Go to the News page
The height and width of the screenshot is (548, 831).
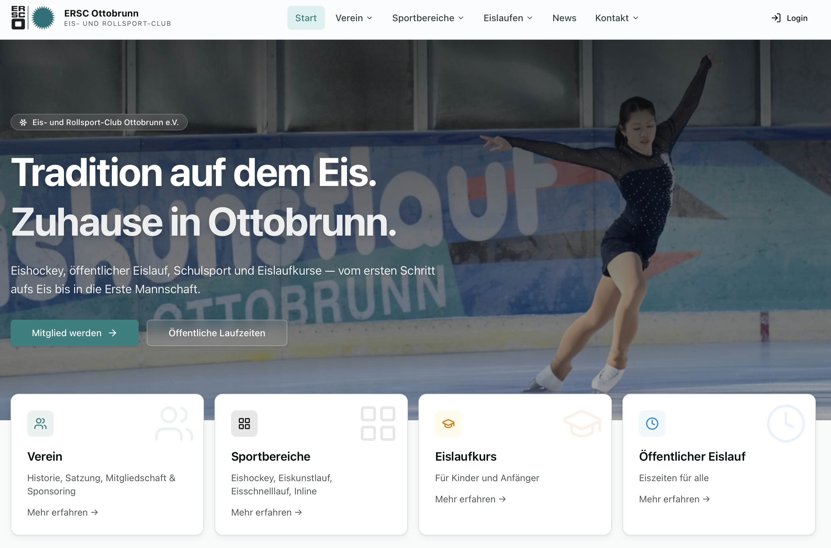(564, 18)
